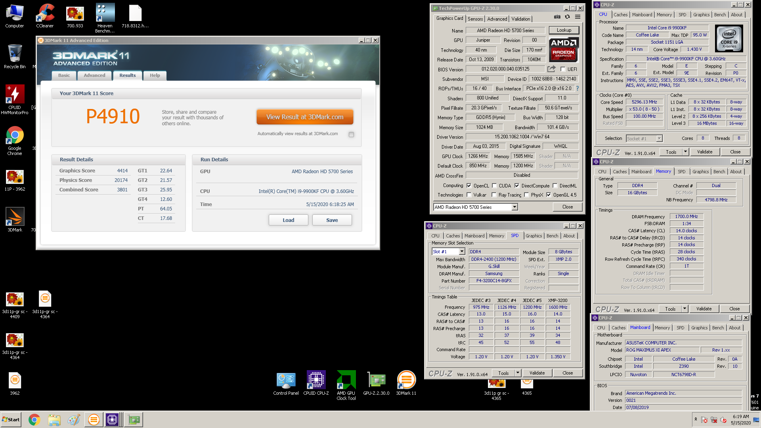This screenshot has width=761, height=428.
Task: Switch to Advanced tab in 3DMark 11
Action: pos(94,75)
